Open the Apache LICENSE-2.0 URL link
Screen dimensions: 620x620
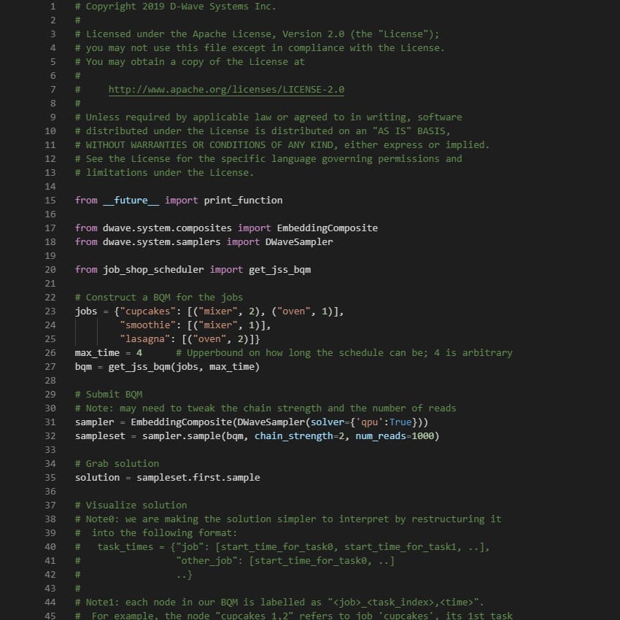click(x=226, y=90)
